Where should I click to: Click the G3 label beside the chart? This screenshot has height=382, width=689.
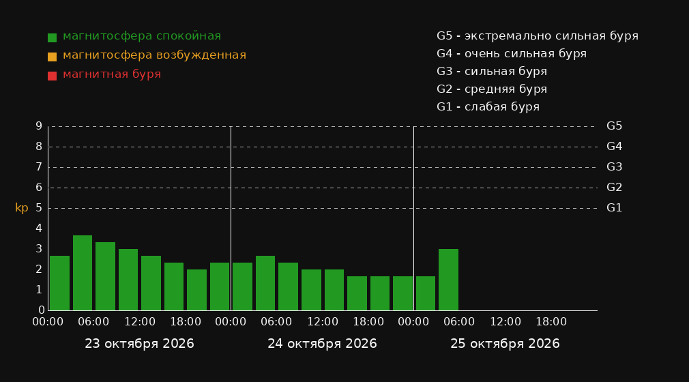click(614, 167)
